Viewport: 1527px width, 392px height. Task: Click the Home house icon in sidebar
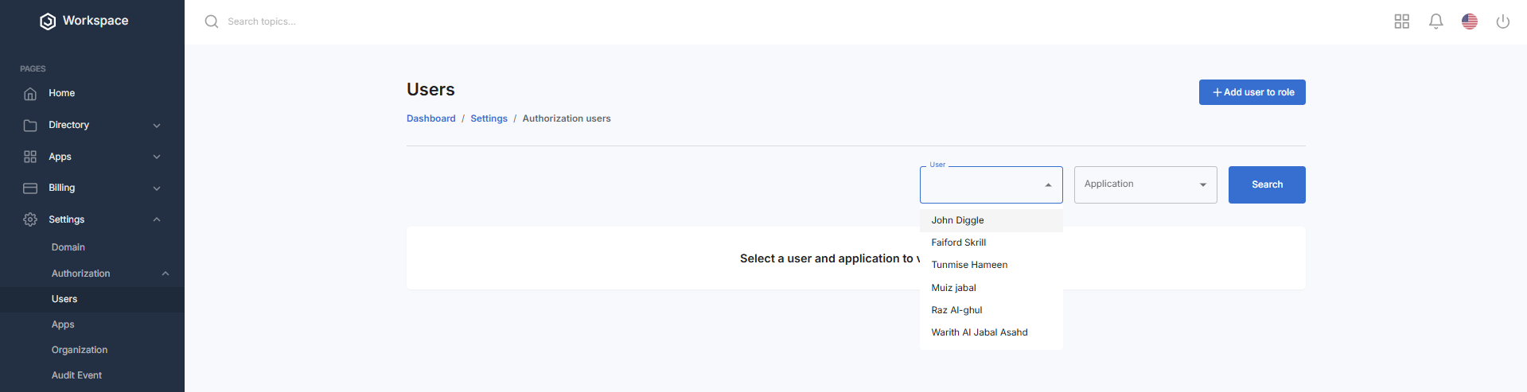tap(30, 94)
